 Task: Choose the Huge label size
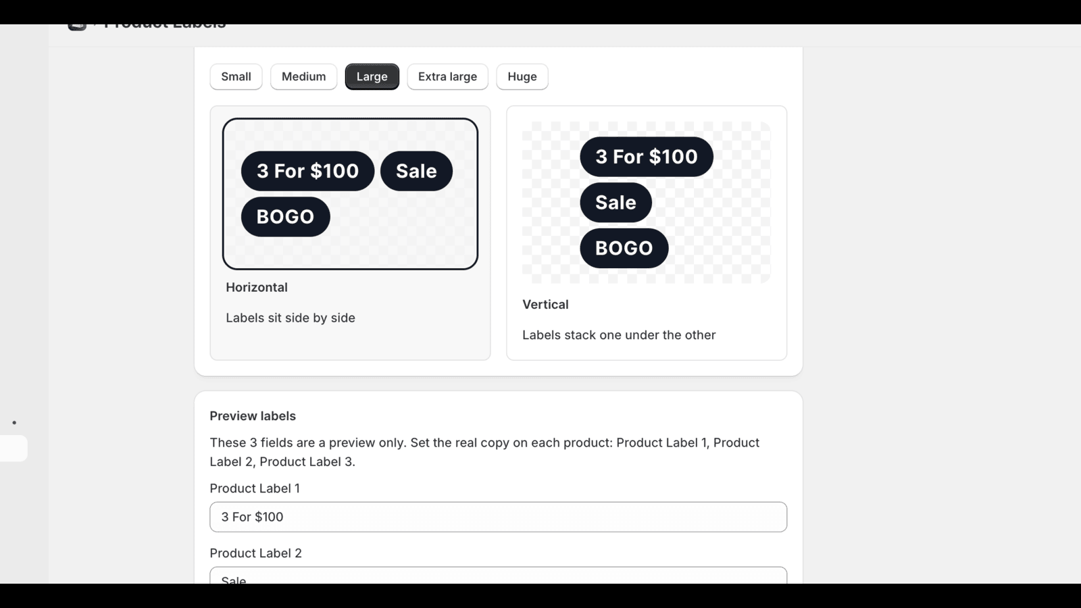pyautogui.click(x=522, y=76)
